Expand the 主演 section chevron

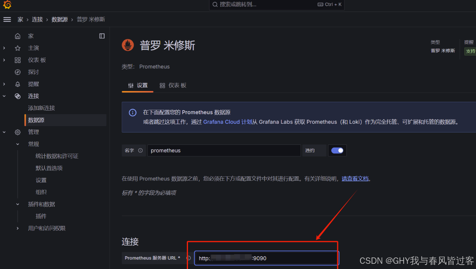tap(4, 48)
